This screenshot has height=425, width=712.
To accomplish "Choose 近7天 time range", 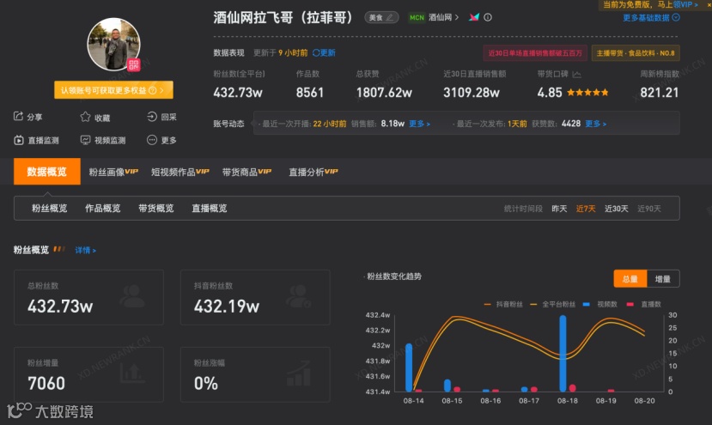I will tap(585, 209).
